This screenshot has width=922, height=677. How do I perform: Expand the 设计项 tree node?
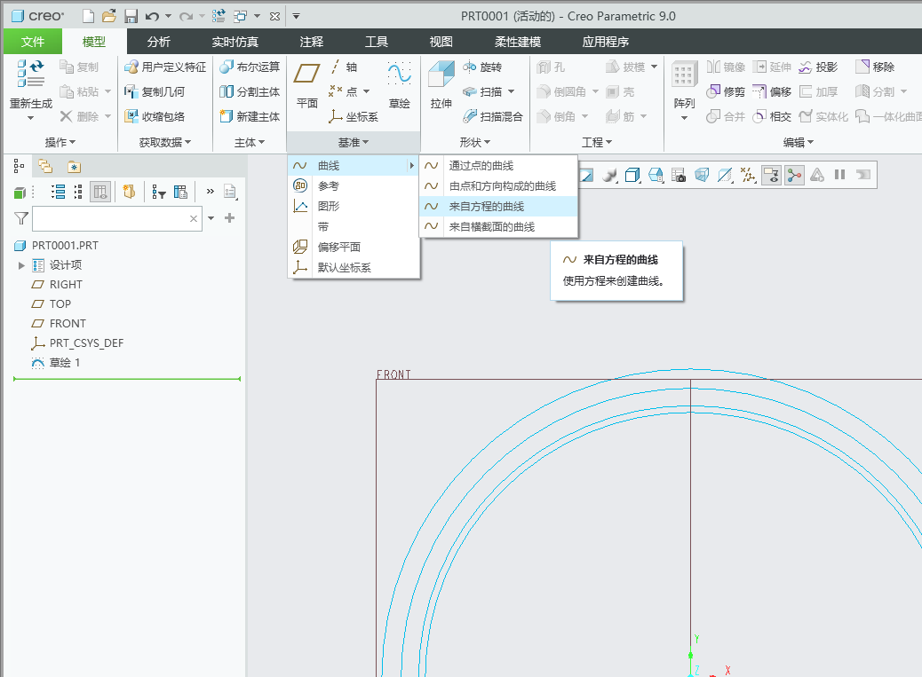[21, 265]
